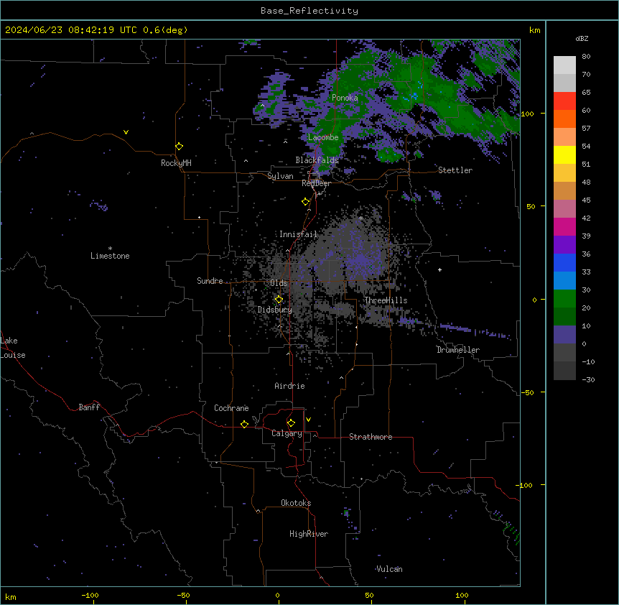This screenshot has height=605, width=619.
Task: Choose the lightest grey 70-80 dBZ swatch
Action: tap(564, 65)
